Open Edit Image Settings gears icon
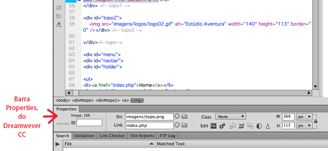Image resolution: width=328 pixels, height=151 pixels. tap(222, 126)
